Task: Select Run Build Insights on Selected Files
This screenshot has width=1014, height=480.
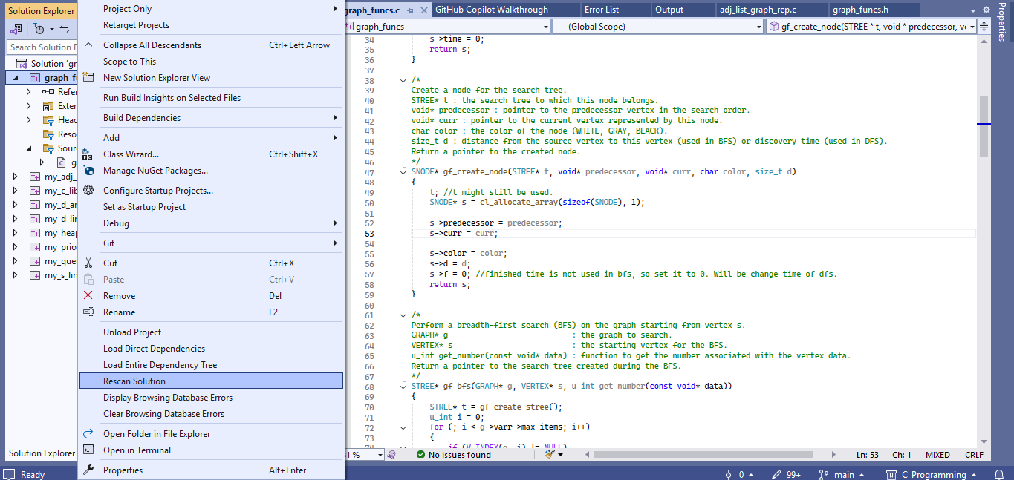Action: [x=211, y=98]
